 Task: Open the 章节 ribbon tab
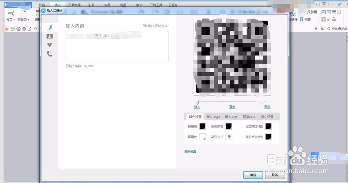point(139,5)
